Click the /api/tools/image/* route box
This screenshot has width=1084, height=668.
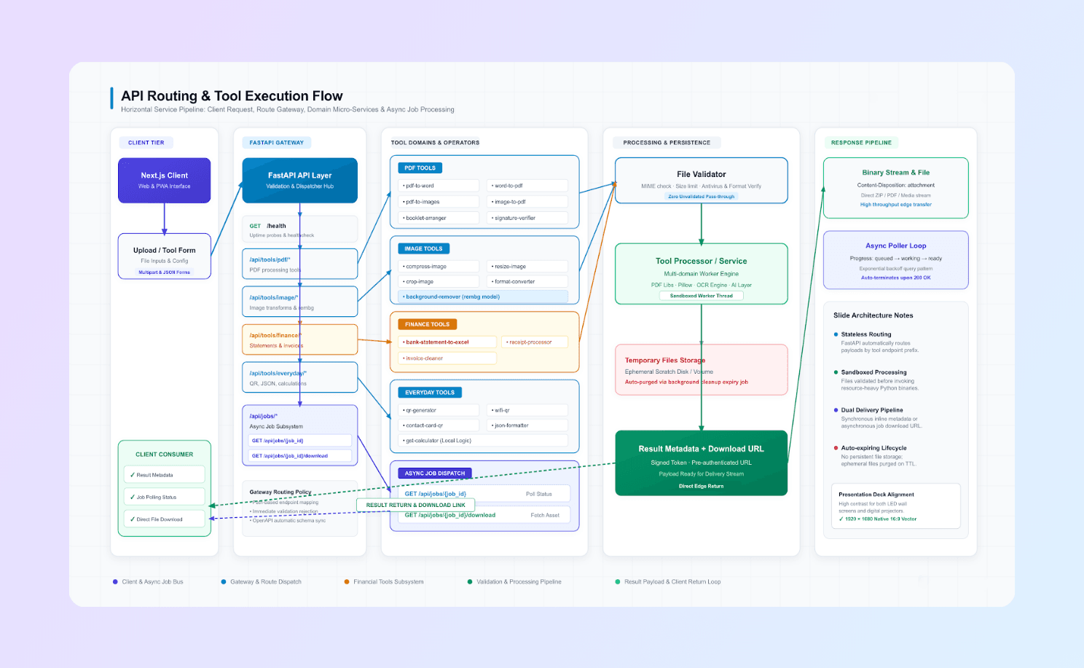[x=299, y=302]
